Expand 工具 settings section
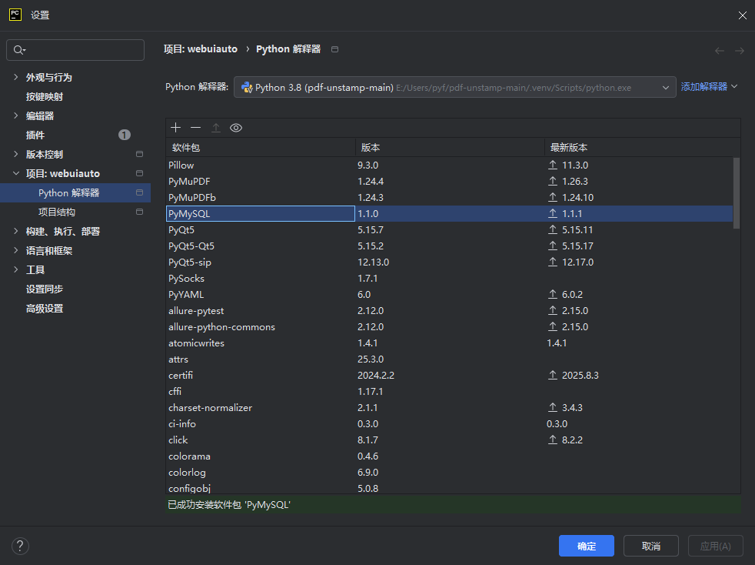Image resolution: width=755 pixels, height=565 pixels. 16,270
